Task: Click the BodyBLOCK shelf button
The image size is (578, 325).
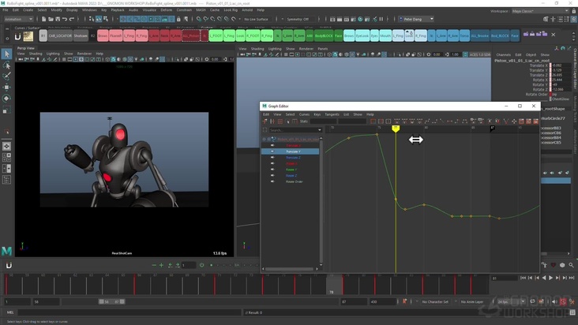Action: (324, 35)
